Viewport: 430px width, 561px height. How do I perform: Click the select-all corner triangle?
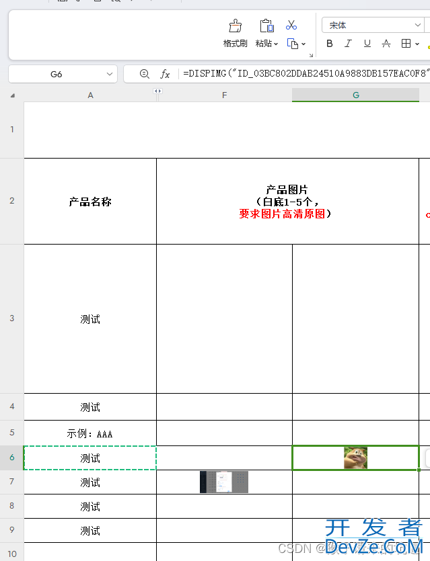(12, 95)
